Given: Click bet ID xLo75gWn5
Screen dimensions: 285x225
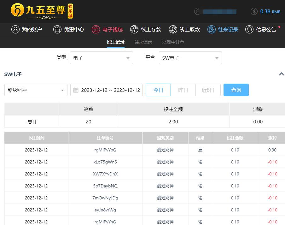Looking at the screenshot, I should click(x=105, y=162).
